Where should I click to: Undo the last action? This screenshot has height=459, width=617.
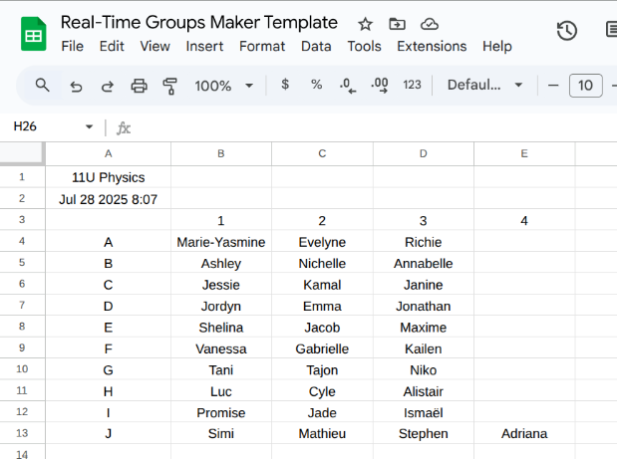[76, 86]
